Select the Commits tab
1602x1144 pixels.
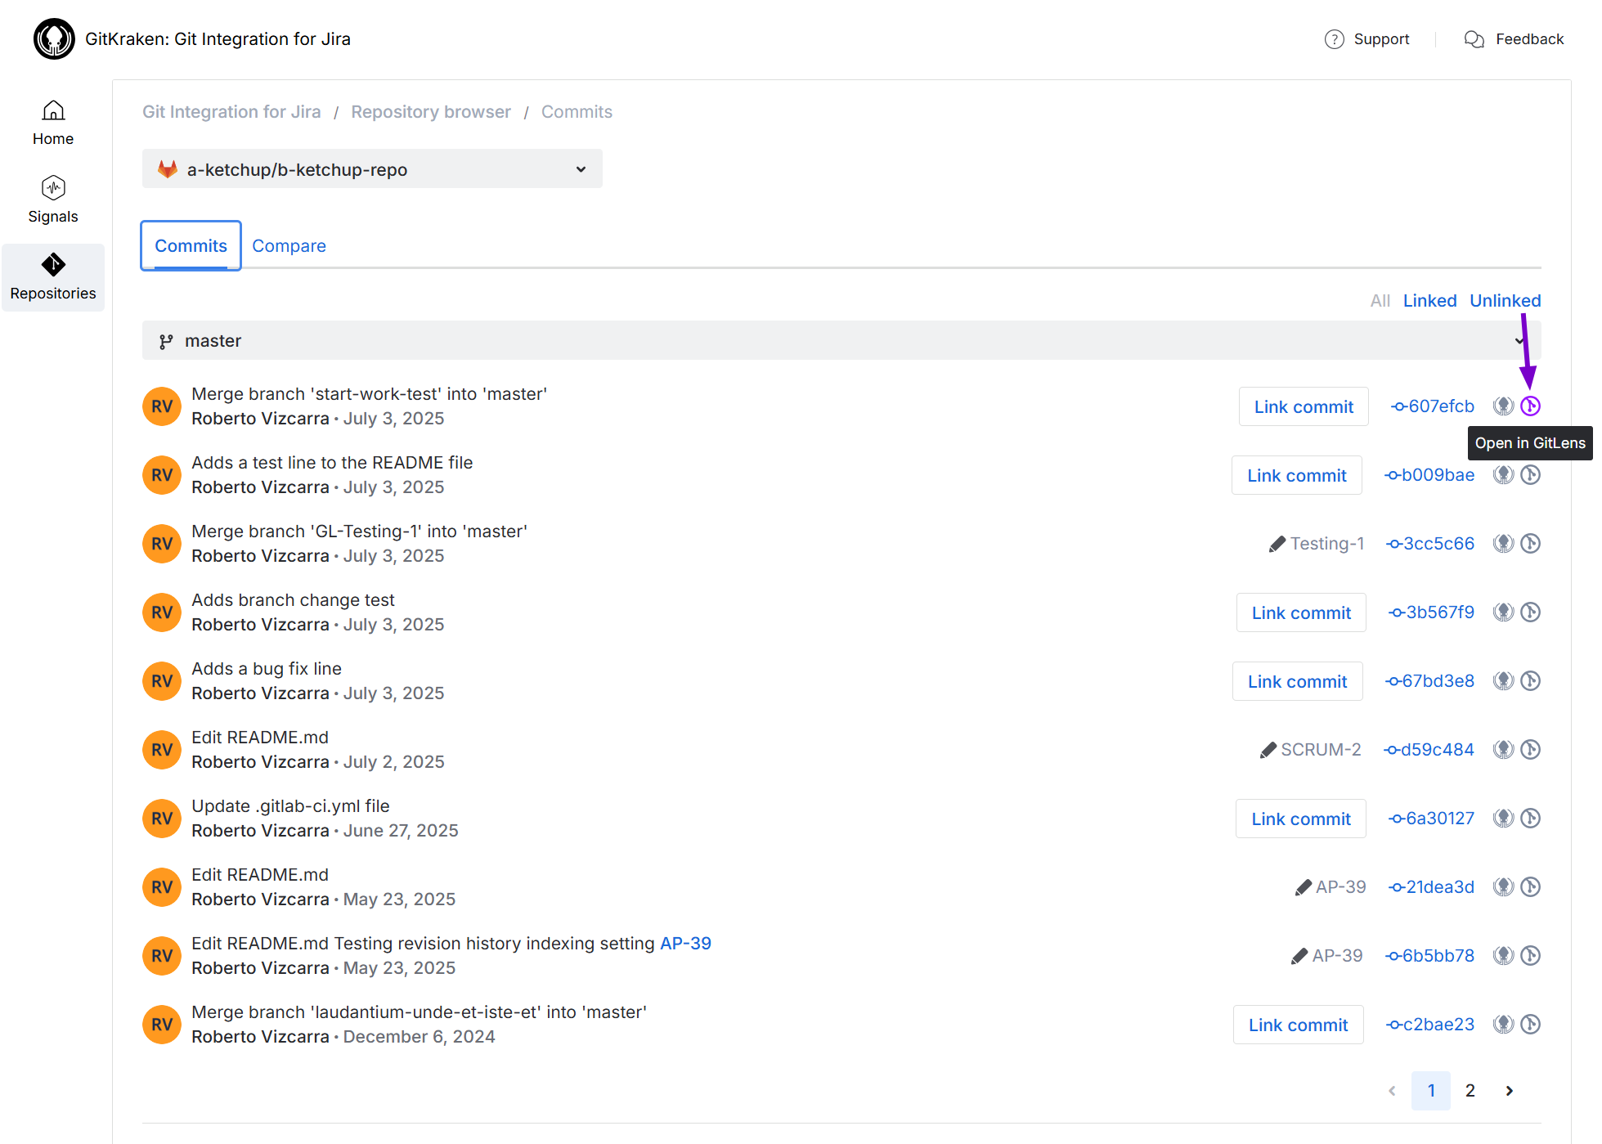tap(190, 245)
